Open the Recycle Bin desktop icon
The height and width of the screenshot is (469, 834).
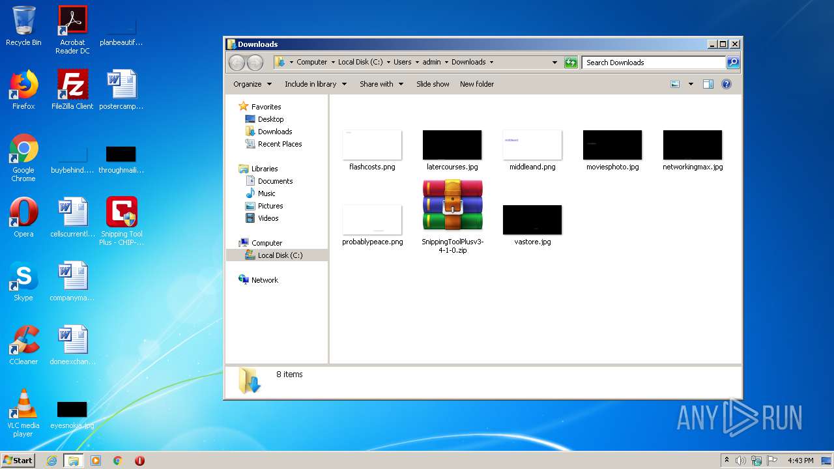pos(23,26)
